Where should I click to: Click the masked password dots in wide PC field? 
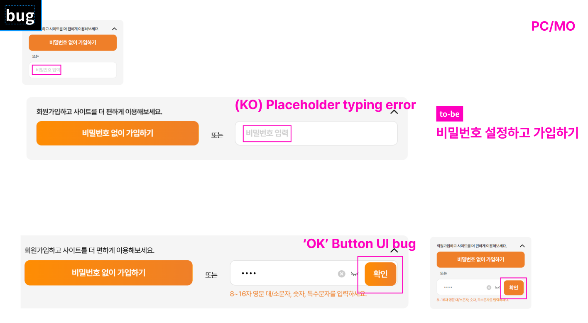point(249,274)
